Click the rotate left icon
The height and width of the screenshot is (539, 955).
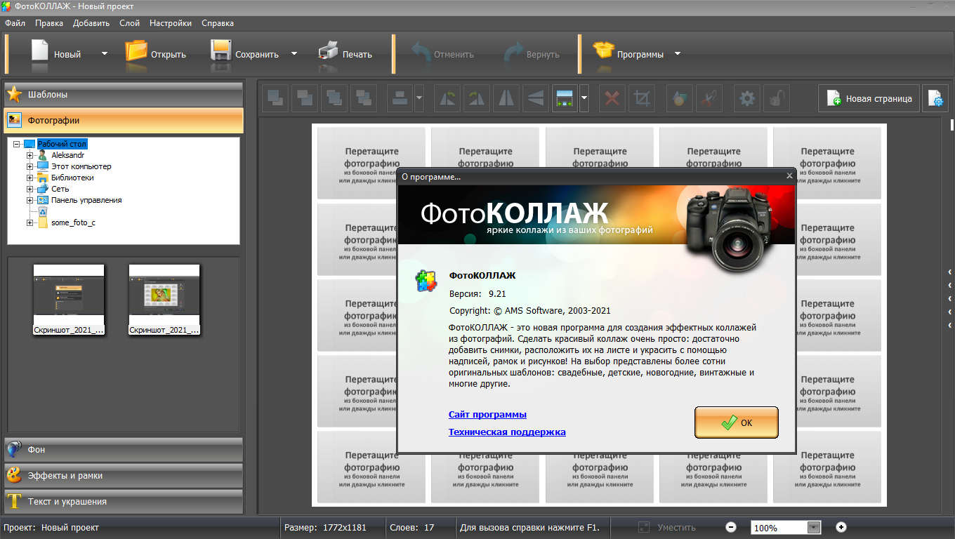[x=447, y=98]
